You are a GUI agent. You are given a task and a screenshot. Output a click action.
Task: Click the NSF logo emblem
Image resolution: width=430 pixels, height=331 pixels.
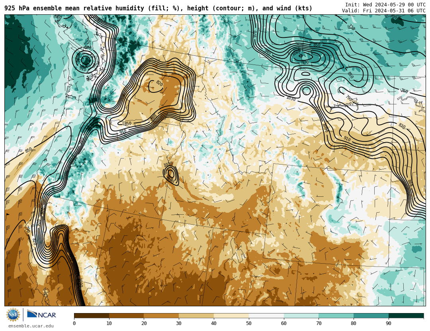pyautogui.click(x=13, y=315)
